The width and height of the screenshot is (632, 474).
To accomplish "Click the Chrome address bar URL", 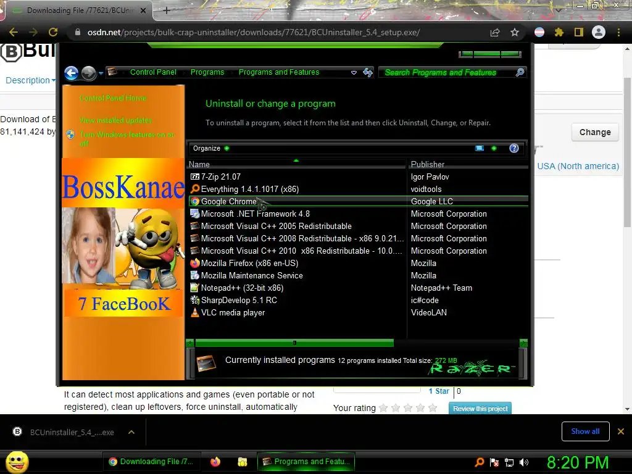I will (254, 32).
